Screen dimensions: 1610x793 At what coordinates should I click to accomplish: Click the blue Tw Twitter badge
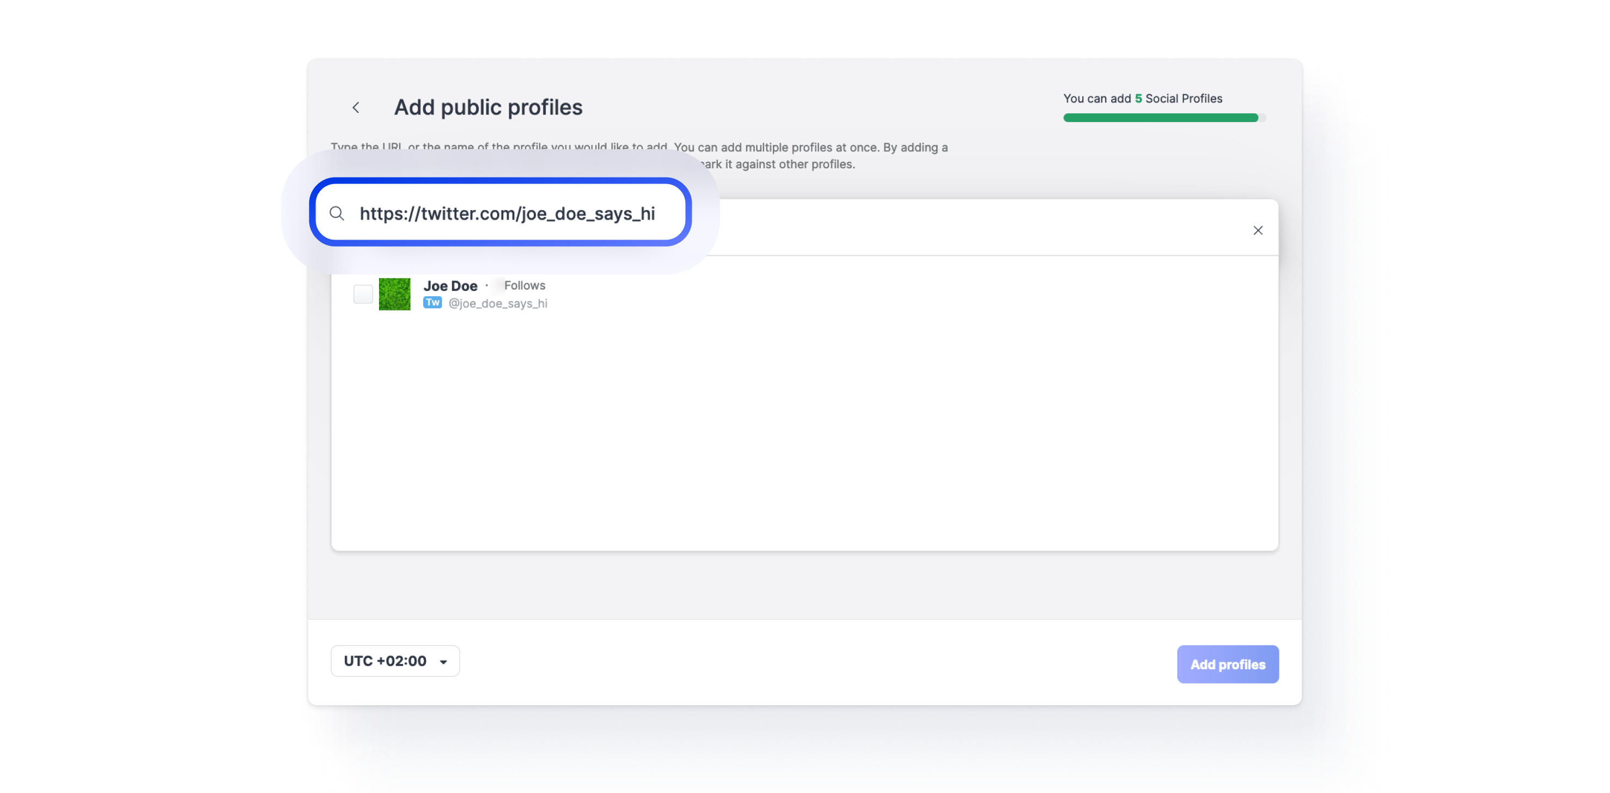pos(432,302)
